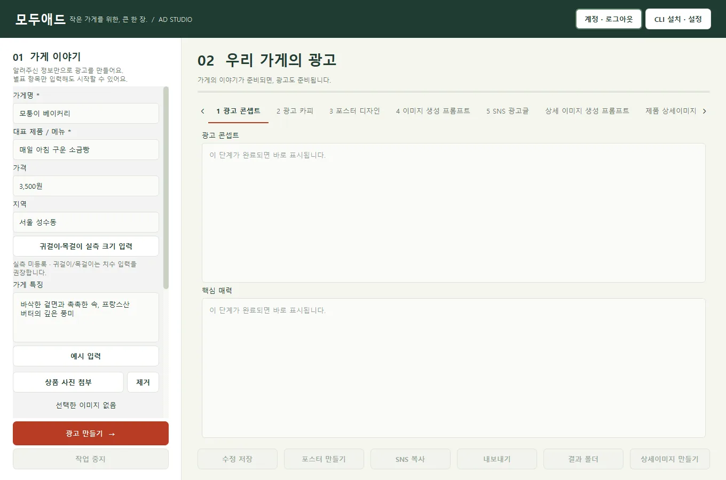Click the SNS 복사 button
Image resolution: width=726 pixels, height=480 pixels.
click(x=411, y=459)
